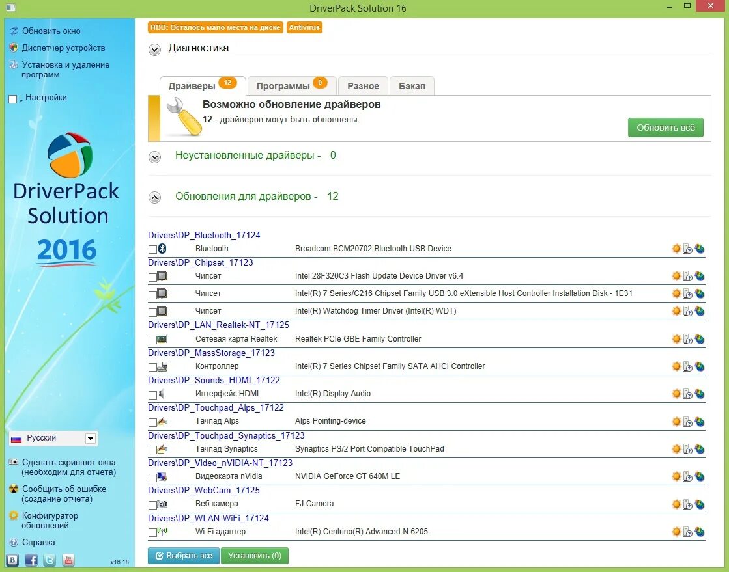Image resolution: width=729 pixels, height=572 pixels.
Task: Click globe icon for SATA AHCI Controller row
Action: 700,367
